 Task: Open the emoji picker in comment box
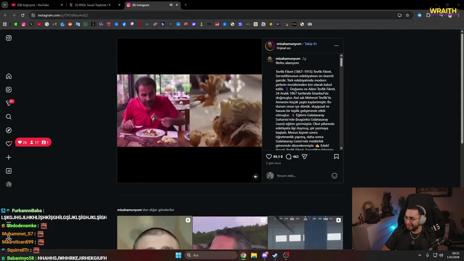pos(335,176)
